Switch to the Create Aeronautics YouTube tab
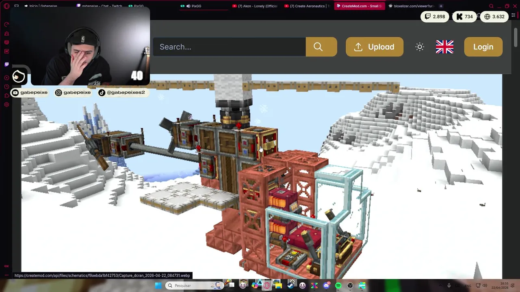Screen dimensions: 520x292 [307, 6]
